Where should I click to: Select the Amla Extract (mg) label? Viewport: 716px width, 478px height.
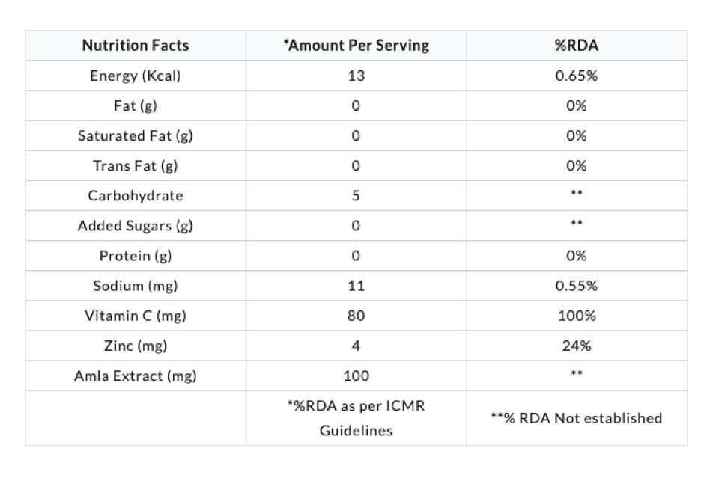[136, 376]
